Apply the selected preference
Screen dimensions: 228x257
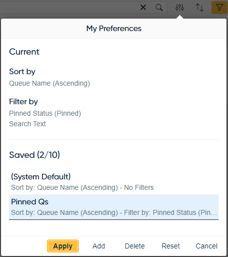click(63, 246)
